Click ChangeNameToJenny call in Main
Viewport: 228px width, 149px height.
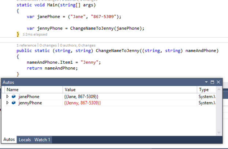click(x=92, y=28)
